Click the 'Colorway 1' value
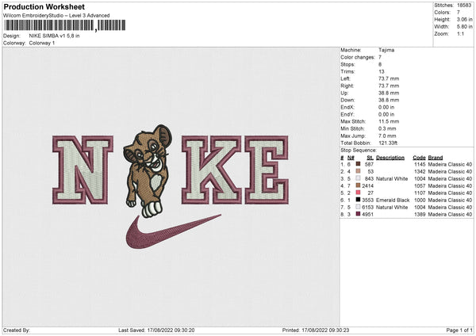The height and width of the screenshot is (336, 476). [42, 43]
